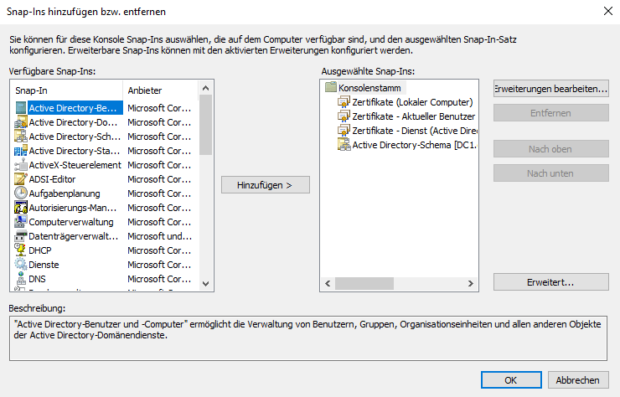Click the DHCP snap-in icon
Viewport: 620px width, 397px height.
coord(21,250)
